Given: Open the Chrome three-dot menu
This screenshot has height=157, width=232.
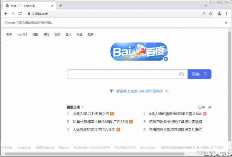Looking at the screenshot, I should click(226, 13).
